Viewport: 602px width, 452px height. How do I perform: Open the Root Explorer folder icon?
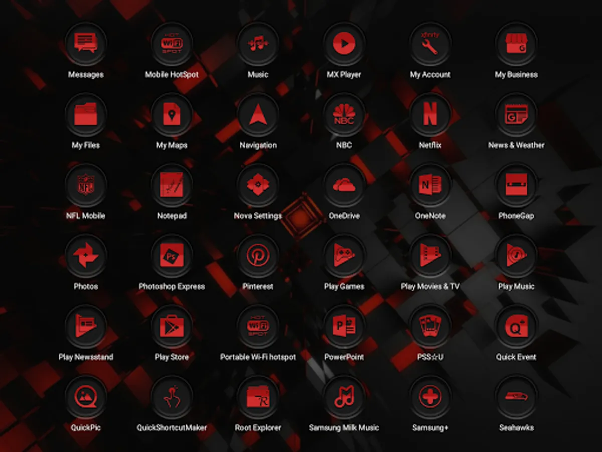258,397
